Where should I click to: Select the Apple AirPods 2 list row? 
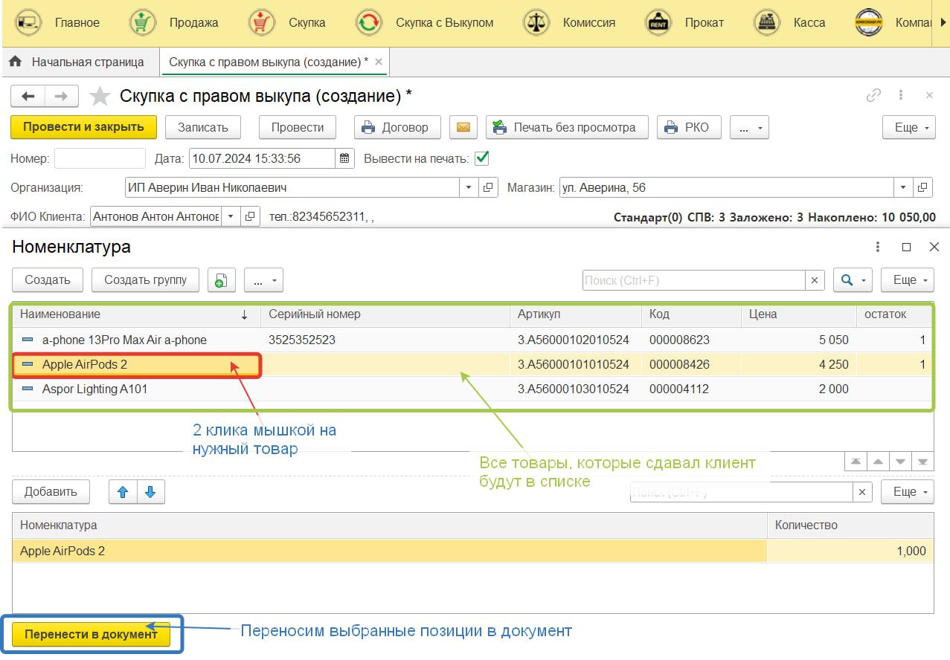click(x=472, y=364)
